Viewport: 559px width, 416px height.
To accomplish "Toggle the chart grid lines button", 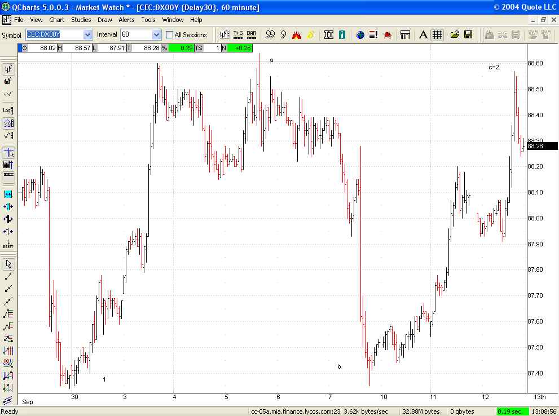I will point(437,34).
